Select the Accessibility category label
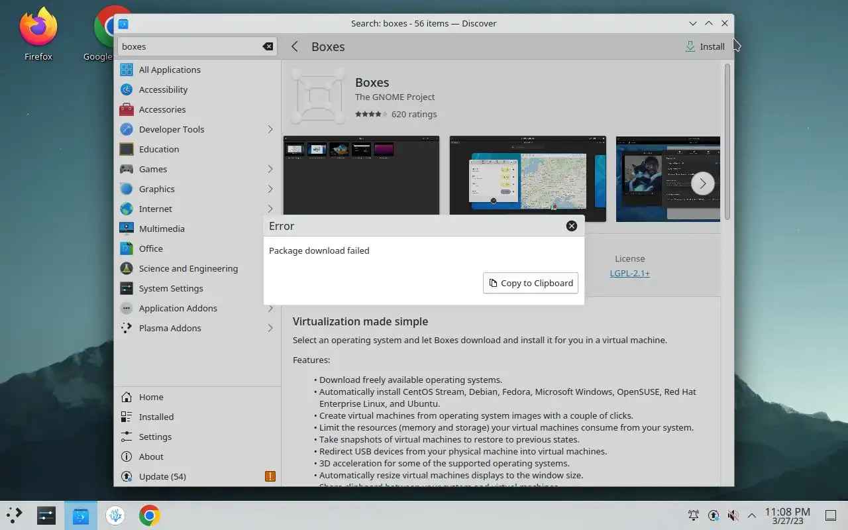This screenshot has width=848, height=530. tap(163, 89)
